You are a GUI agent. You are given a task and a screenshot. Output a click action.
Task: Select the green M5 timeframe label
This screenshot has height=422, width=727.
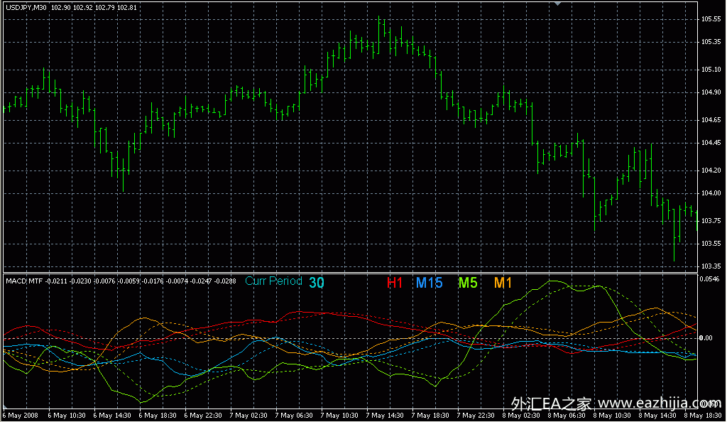(x=468, y=283)
